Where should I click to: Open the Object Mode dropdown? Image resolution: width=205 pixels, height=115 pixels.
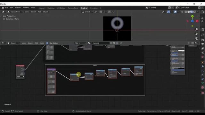click(x=15, y=12)
